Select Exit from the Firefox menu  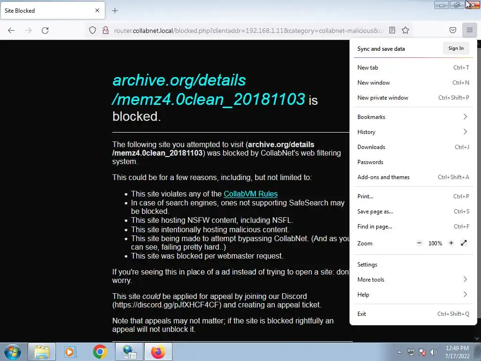[x=413, y=314]
